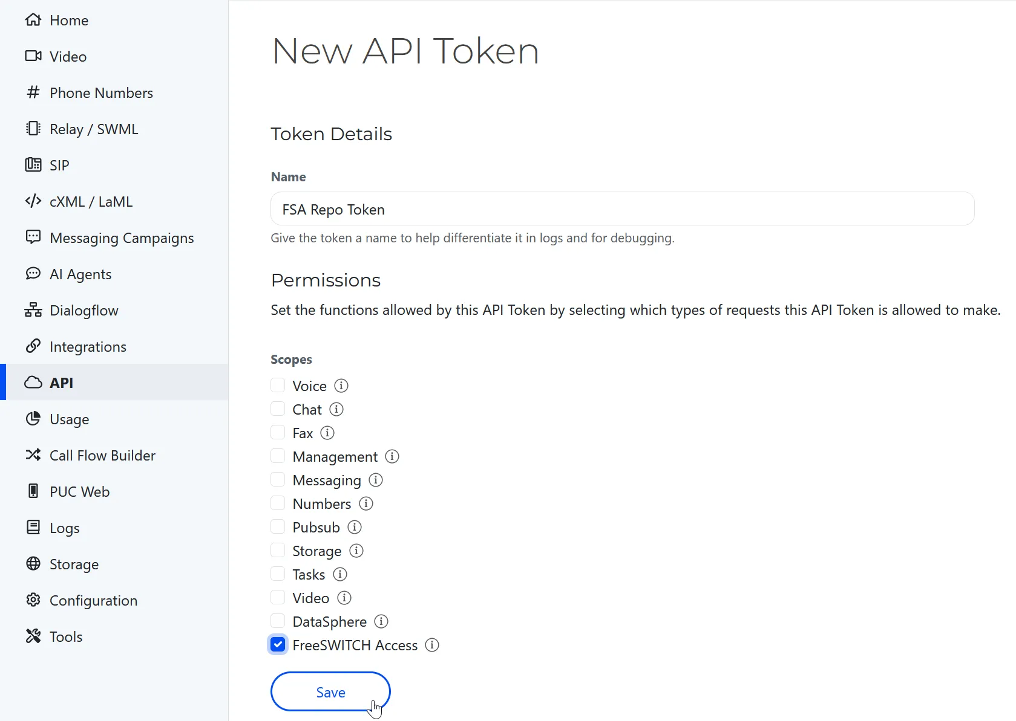
Task: Enable the Messaging scope checkbox
Action: click(278, 479)
